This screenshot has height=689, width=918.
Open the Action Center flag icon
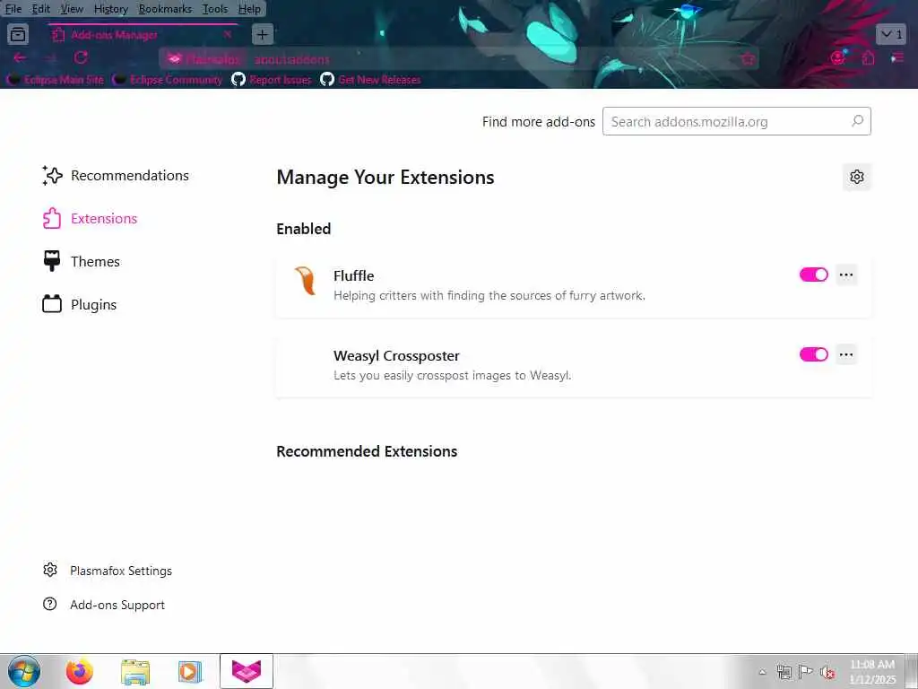[806, 672]
